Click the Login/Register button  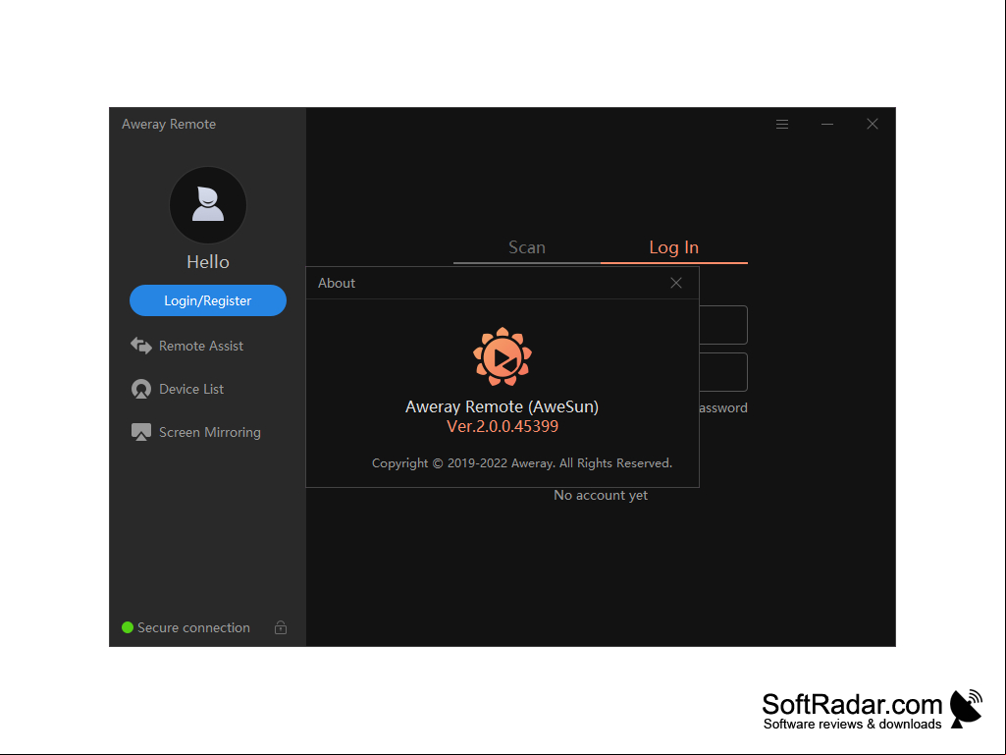pyautogui.click(x=208, y=300)
